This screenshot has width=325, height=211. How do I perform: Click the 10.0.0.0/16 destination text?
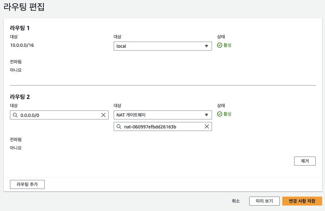pos(22,45)
